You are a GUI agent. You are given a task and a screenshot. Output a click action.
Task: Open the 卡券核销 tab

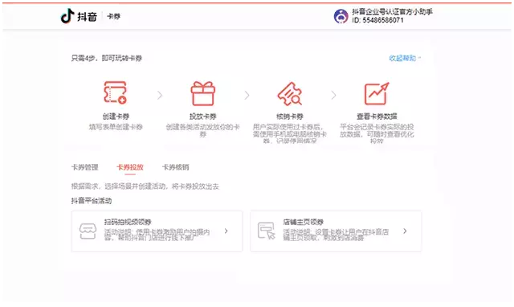[175, 167]
